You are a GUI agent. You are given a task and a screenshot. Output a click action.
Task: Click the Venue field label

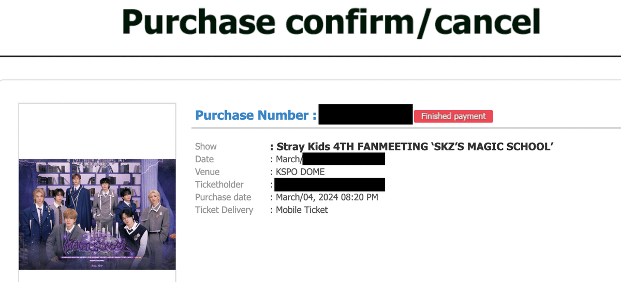pyautogui.click(x=207, y=171)
